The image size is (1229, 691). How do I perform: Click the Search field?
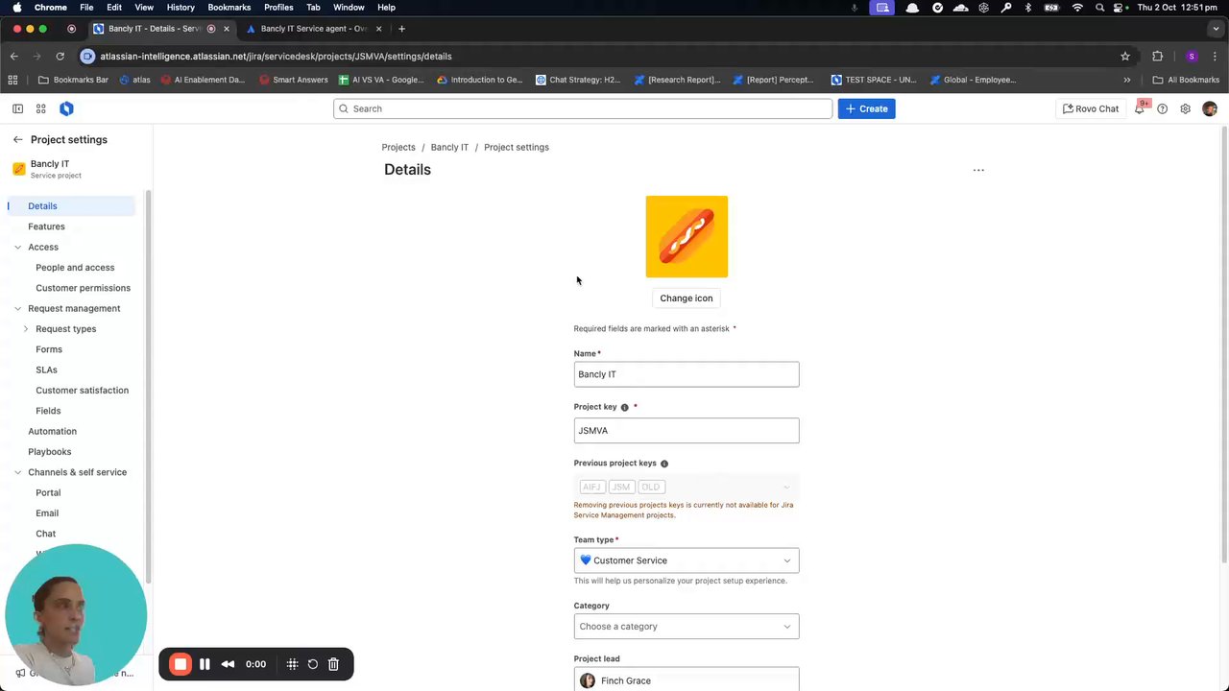point(583,108)
